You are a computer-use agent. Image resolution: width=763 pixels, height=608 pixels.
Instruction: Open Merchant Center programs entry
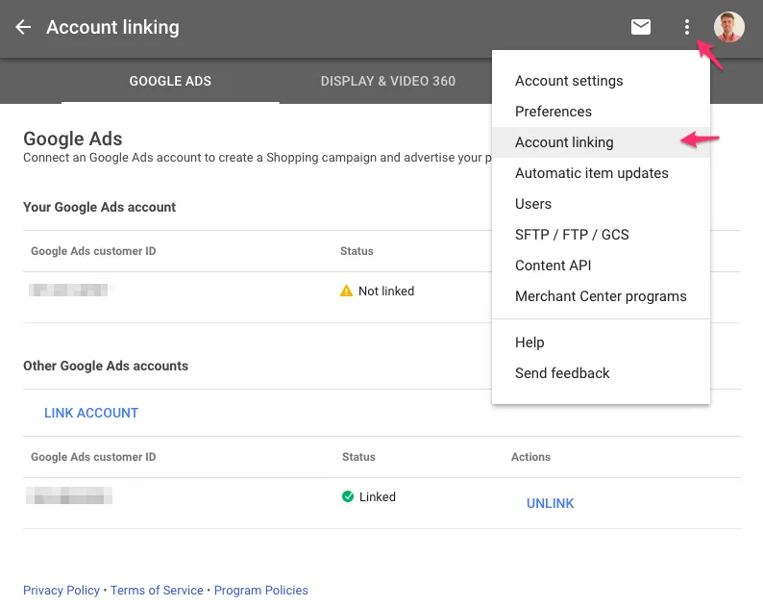pos(601,296)
